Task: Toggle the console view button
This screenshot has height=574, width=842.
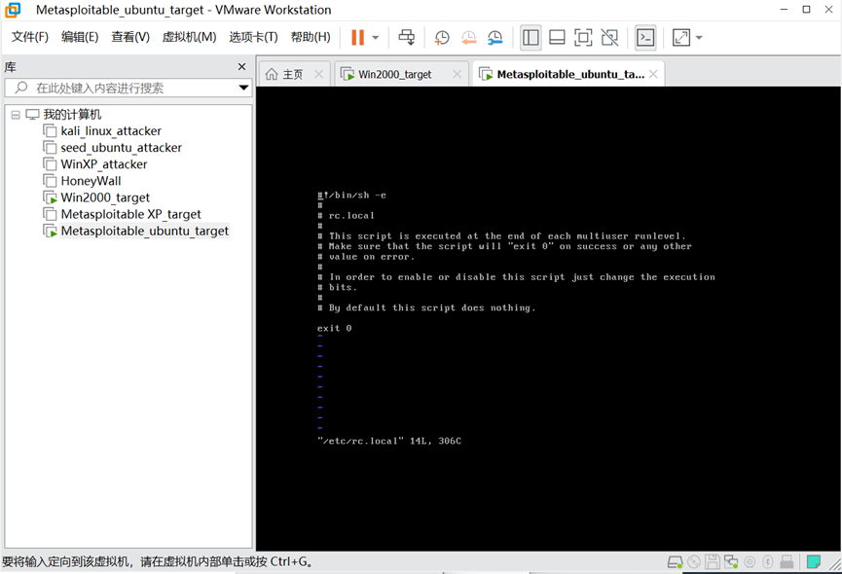Action: click(x=645, y=38)
